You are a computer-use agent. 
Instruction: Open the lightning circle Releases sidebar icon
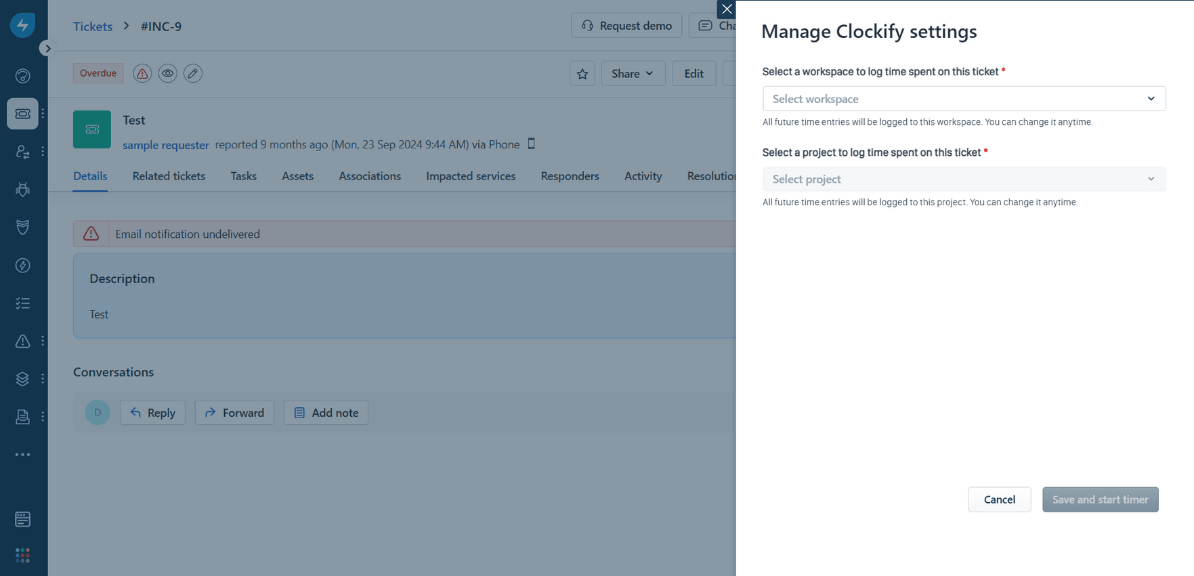pos(23,265)
